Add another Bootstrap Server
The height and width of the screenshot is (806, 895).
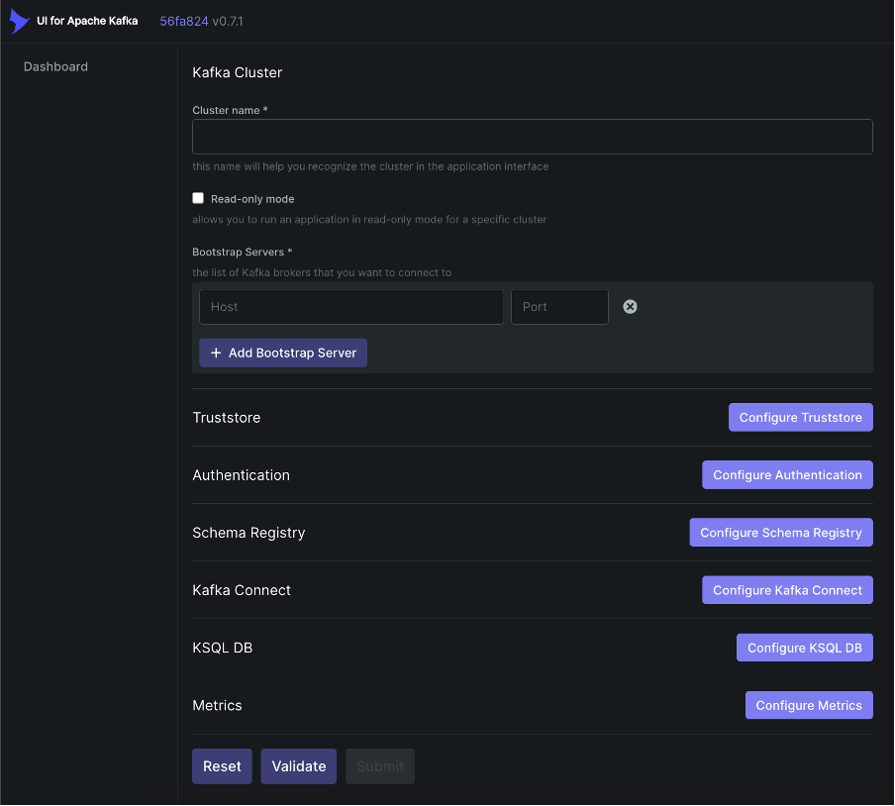283,353
